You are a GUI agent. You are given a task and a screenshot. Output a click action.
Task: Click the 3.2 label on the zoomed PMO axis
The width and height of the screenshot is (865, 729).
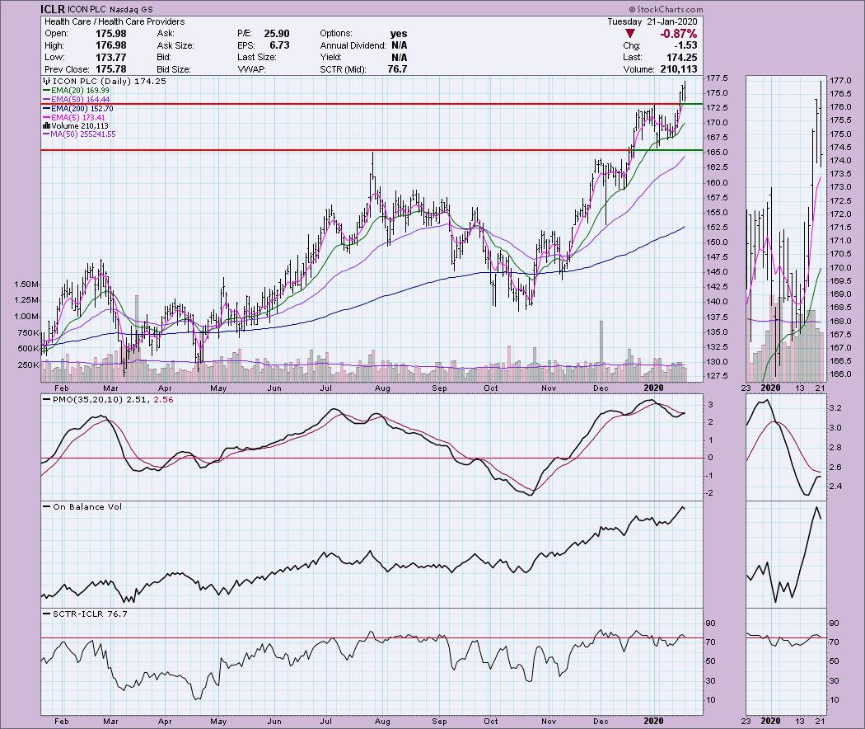point(835,408)
